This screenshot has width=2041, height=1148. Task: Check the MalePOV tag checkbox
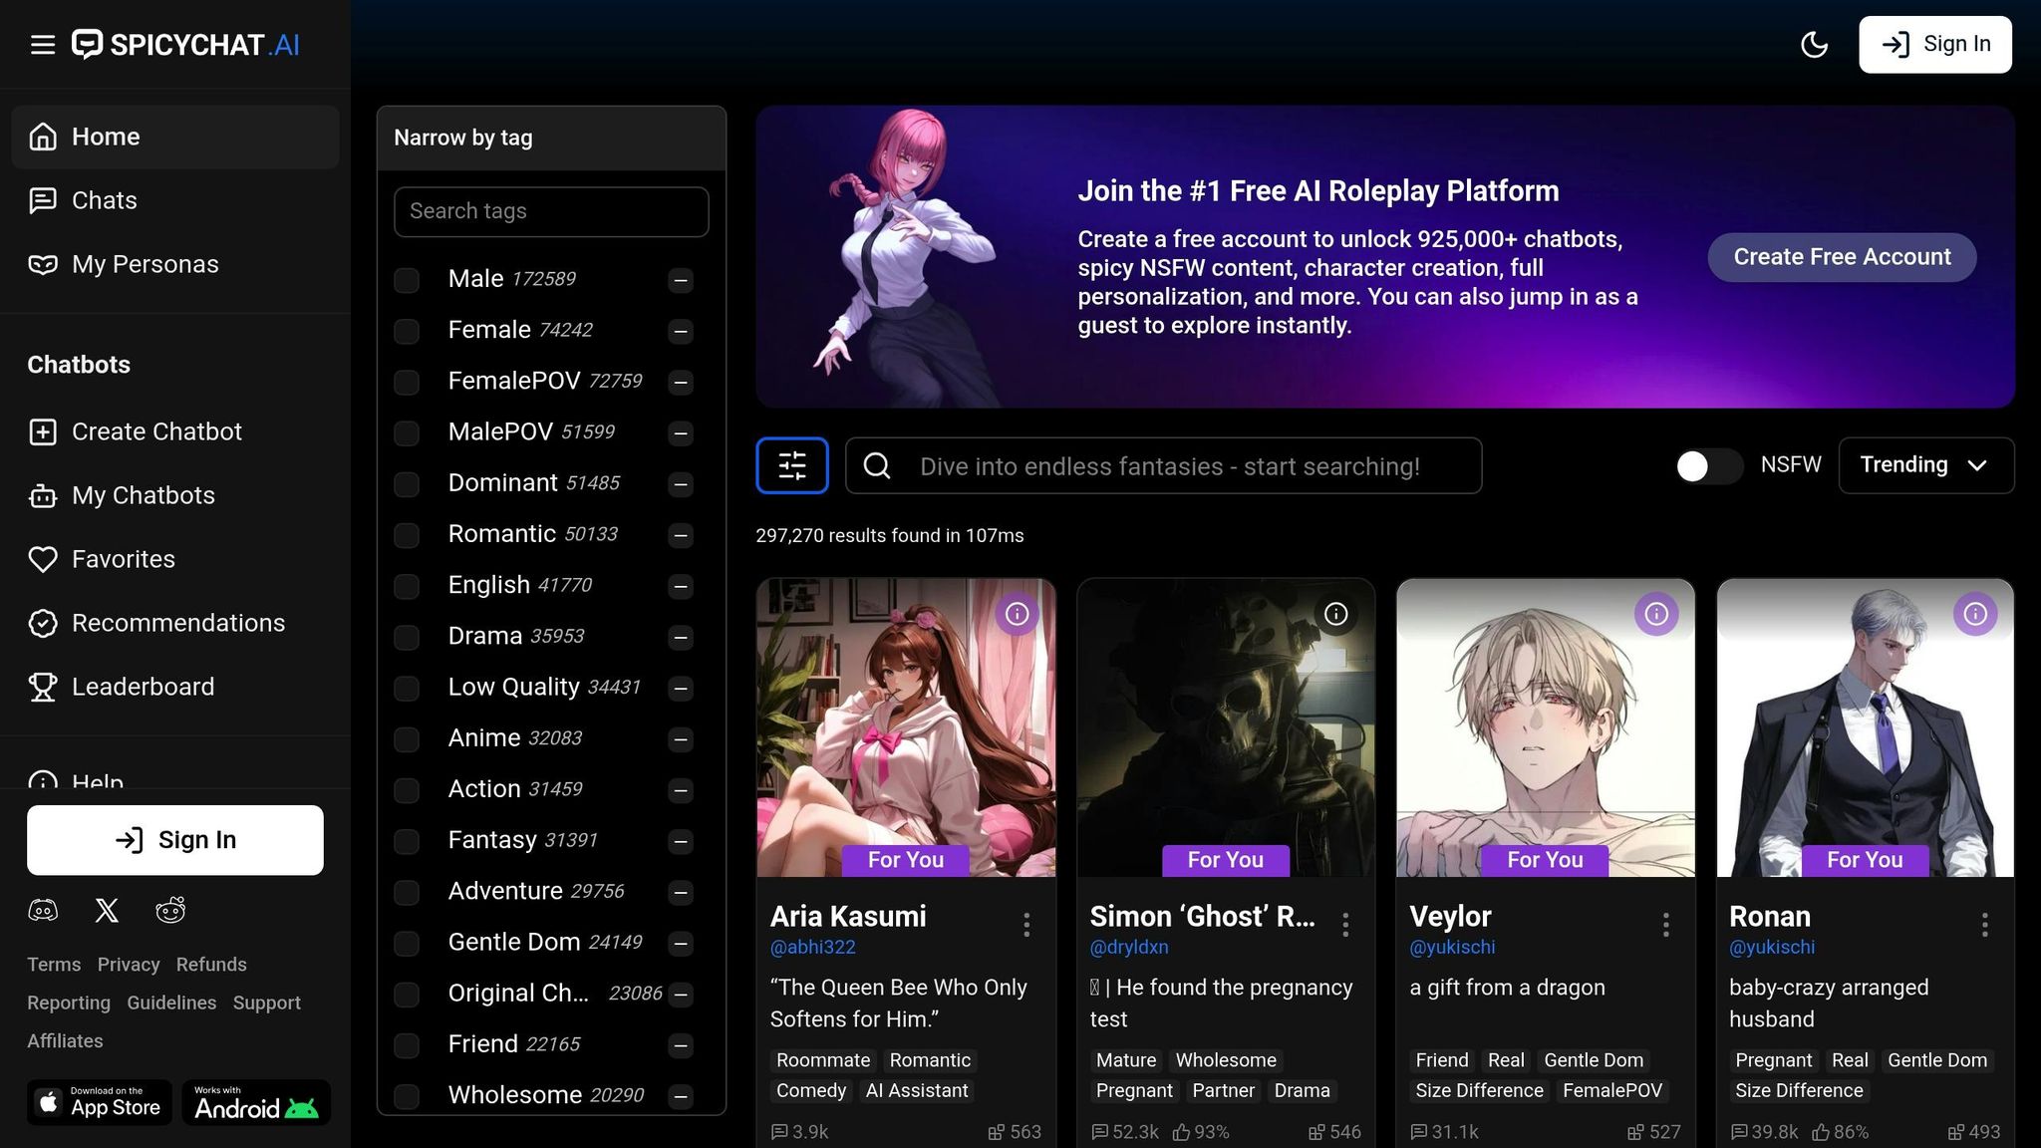pos(407,432)
